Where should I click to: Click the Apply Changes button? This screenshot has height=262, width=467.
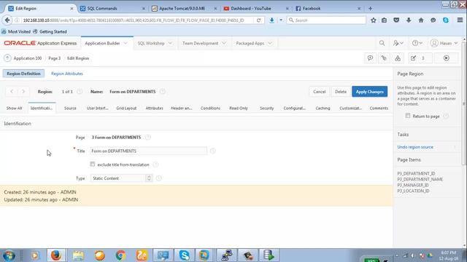[x=370, y=92]
